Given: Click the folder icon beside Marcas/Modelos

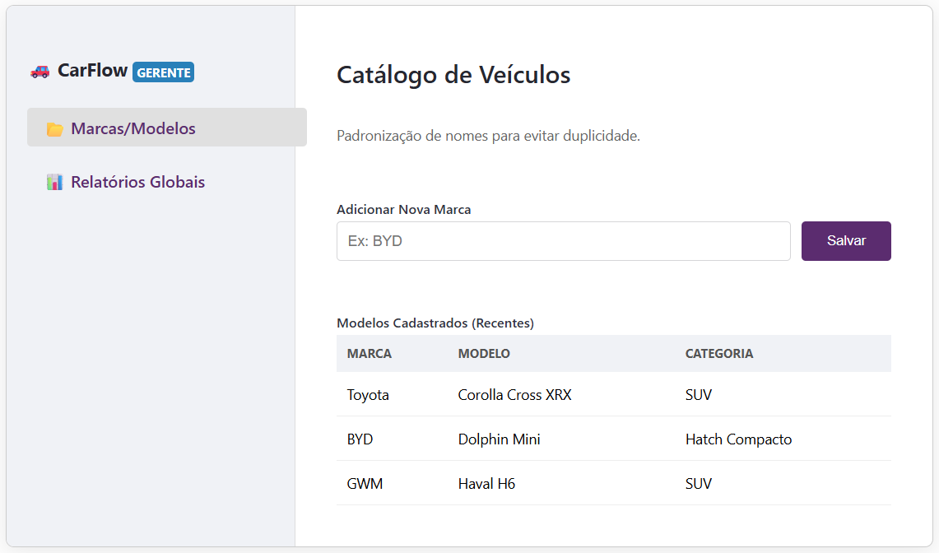Looking at the screenshot, I should (x=54, y=129).
